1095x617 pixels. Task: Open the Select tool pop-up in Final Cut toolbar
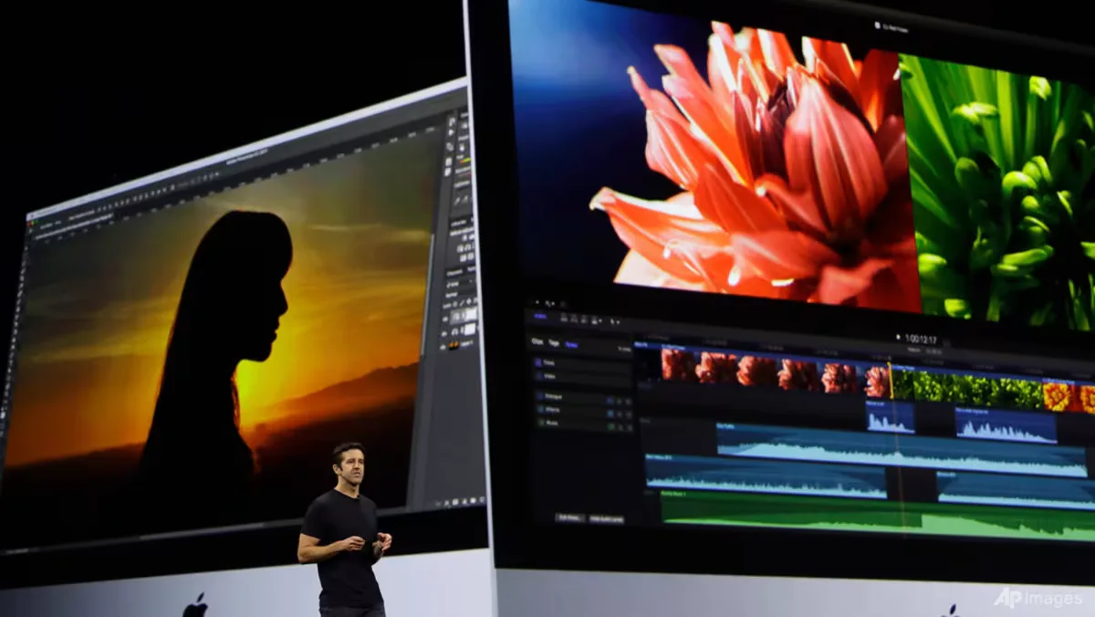613,321
